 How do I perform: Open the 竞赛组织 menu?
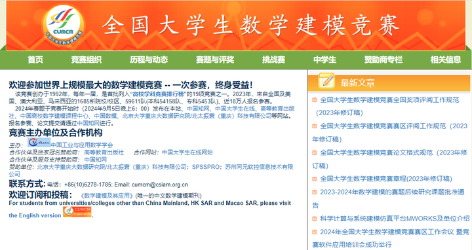[x=86, y=60]
